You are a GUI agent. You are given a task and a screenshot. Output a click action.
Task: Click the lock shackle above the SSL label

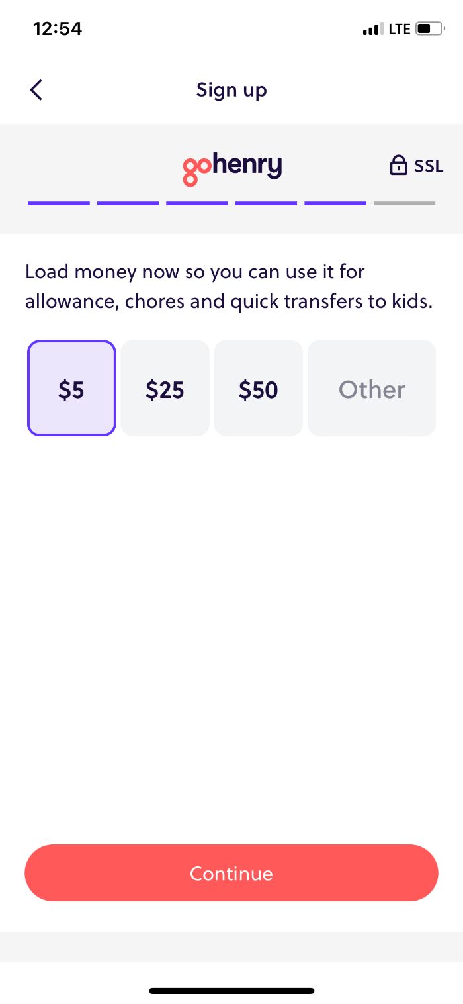(399, 159)
